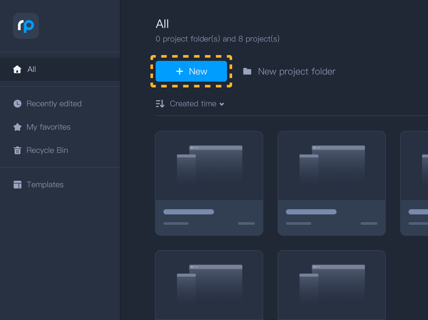Open My favorites list
The image size is (428, 320).
[x=48, y=127]
